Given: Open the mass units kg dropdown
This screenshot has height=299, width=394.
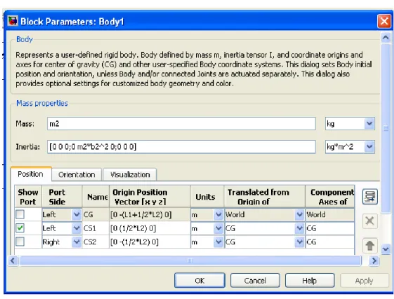Looking at the screenshot, I should 369,123.
